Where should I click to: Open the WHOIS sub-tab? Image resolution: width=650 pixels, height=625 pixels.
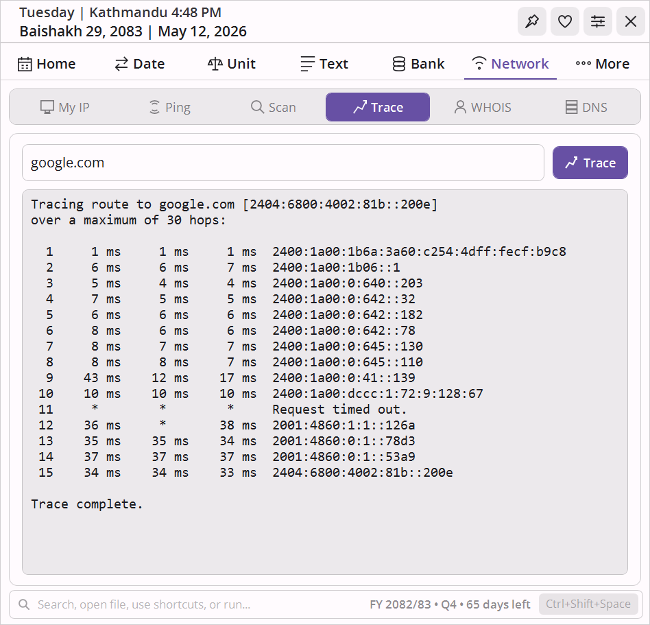pyautogui.click(x=483, y=108)
